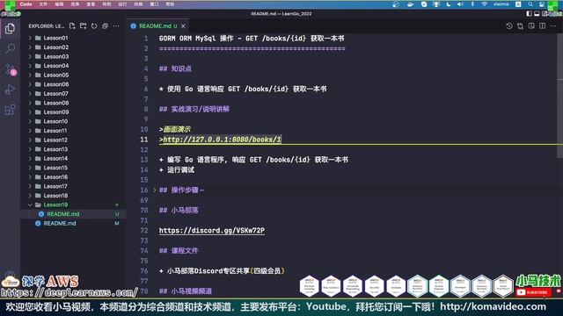This screenshot has height=316, width=563.
Task: Toggle the primary side bar layout button
Action: 529,14
